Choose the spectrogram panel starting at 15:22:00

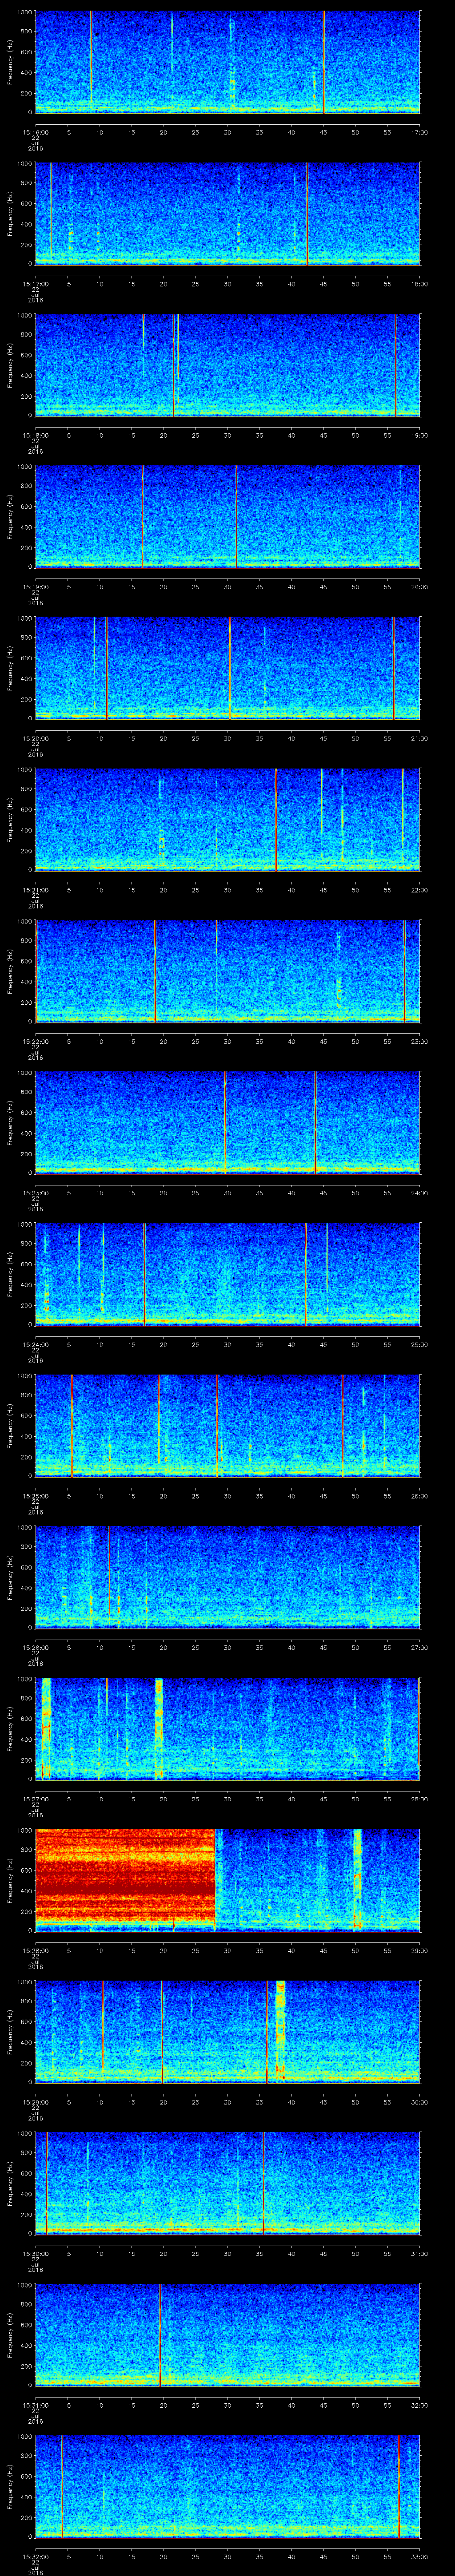click(x=228, y=971)
